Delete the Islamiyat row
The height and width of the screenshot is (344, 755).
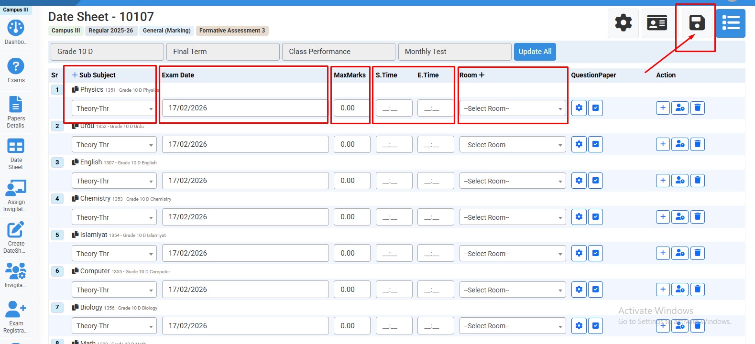(x=698, y=253)
